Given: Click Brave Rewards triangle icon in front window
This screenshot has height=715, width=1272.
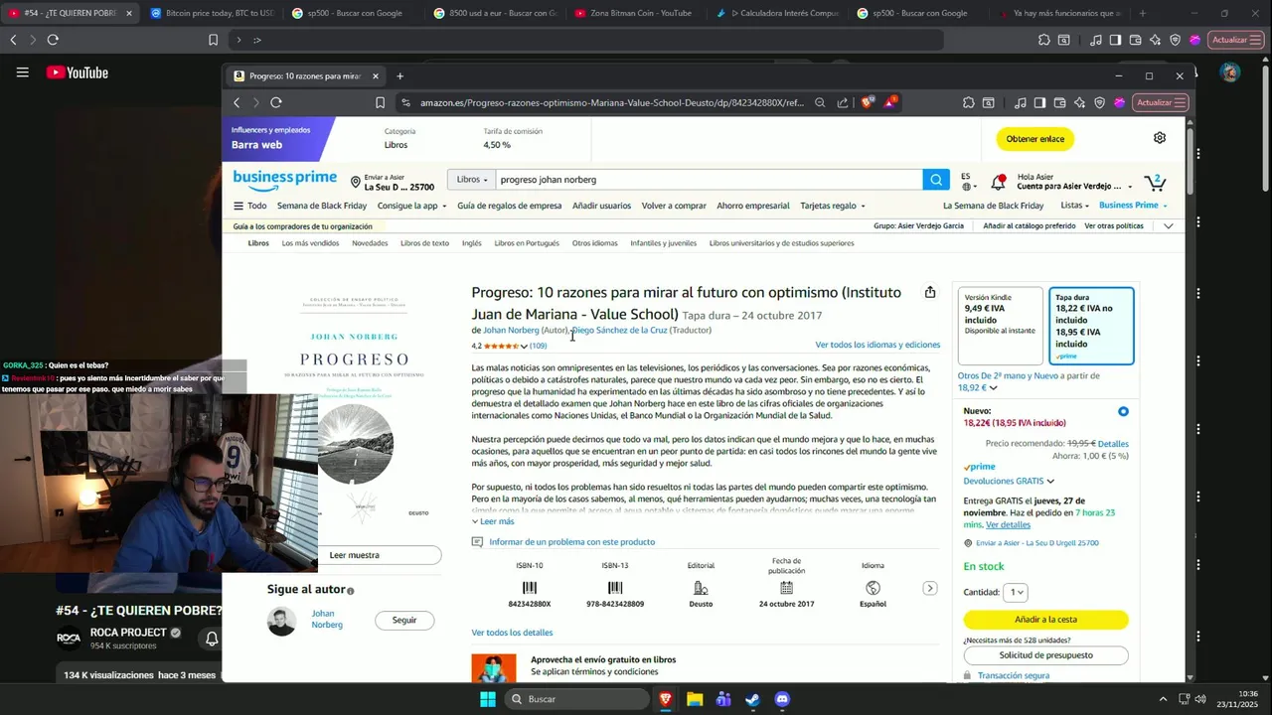Looking at the screenshot, I should [x=890, y=102].
